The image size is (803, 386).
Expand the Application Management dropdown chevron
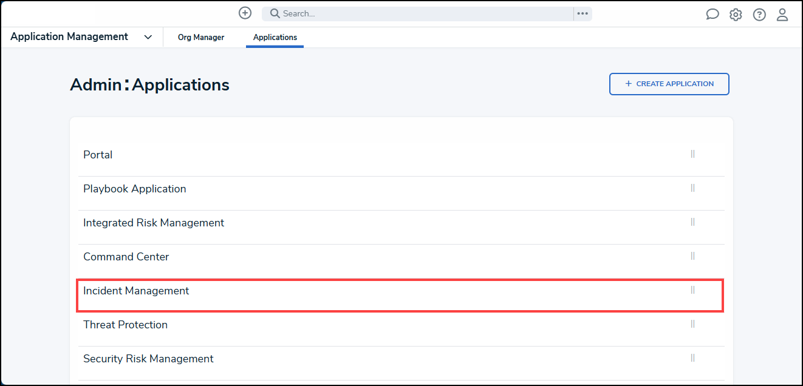148,37
